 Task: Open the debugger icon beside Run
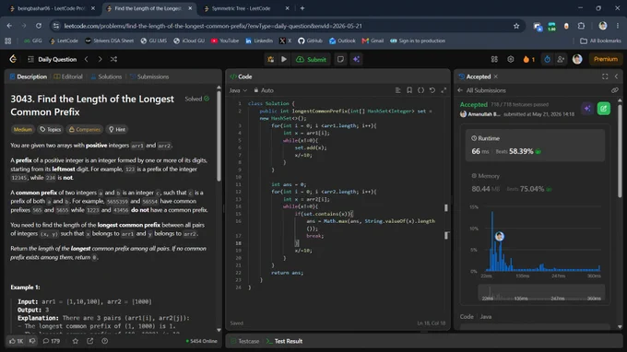[271, 59]
